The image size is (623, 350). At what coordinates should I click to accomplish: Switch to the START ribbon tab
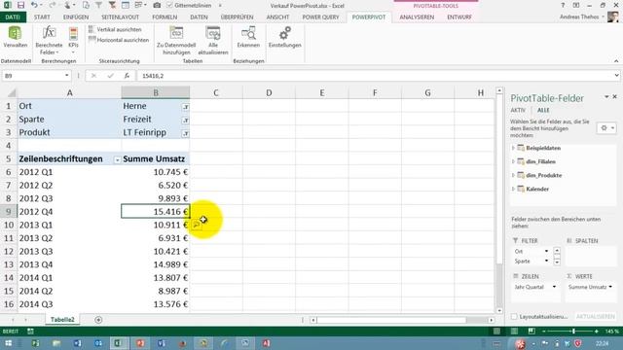tap(42, 17)
